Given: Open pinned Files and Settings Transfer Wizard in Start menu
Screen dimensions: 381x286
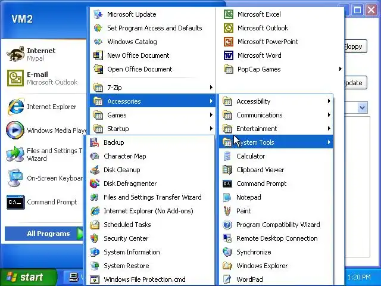Looking at the screenshot, I should 45,155.
